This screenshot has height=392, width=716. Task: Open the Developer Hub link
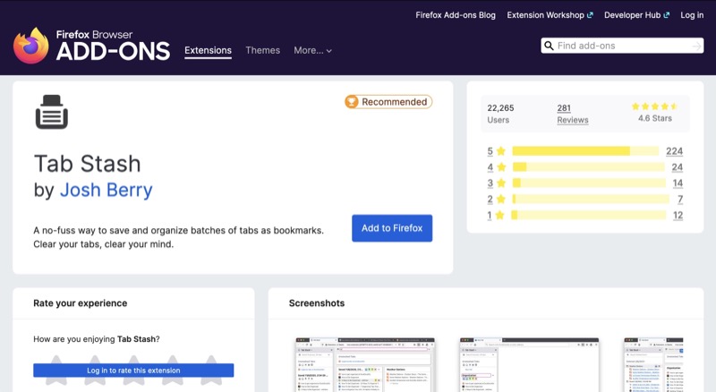(x=636, y=15)
